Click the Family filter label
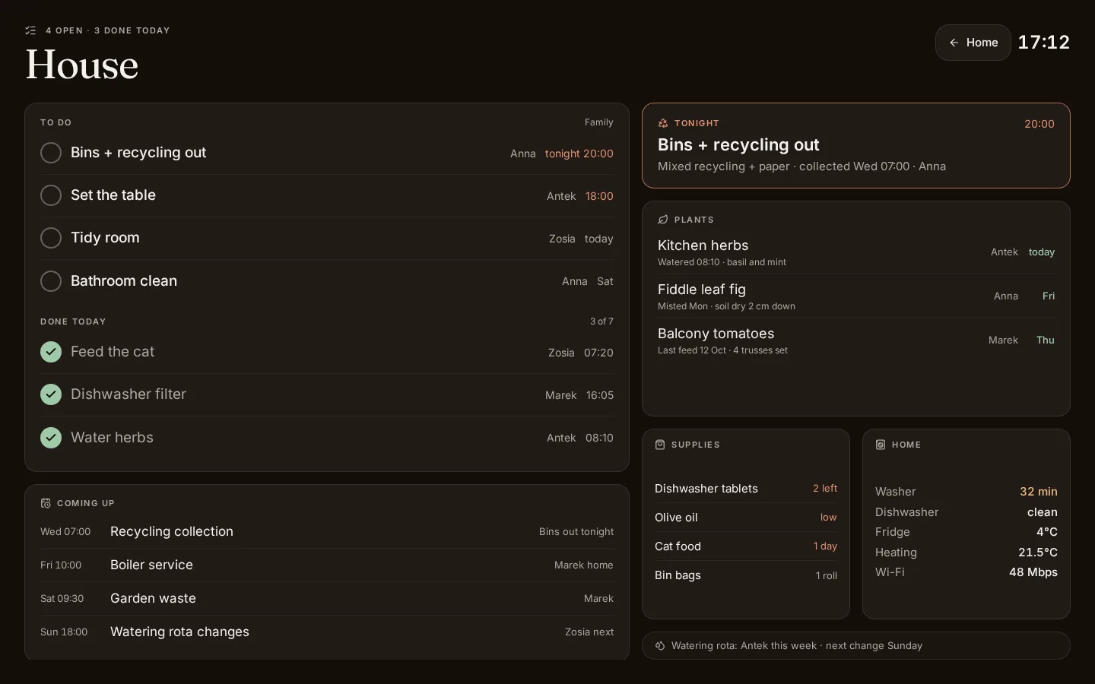Screen dimensions: 1095x684 (599, 122)
